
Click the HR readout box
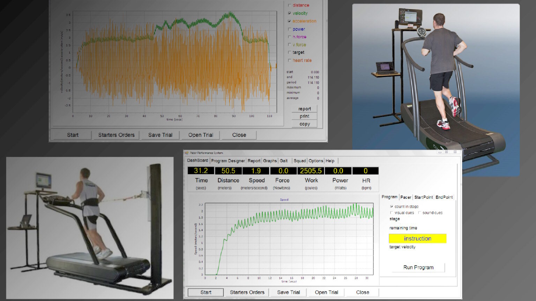pyautogui.click(x=365, y=171)
